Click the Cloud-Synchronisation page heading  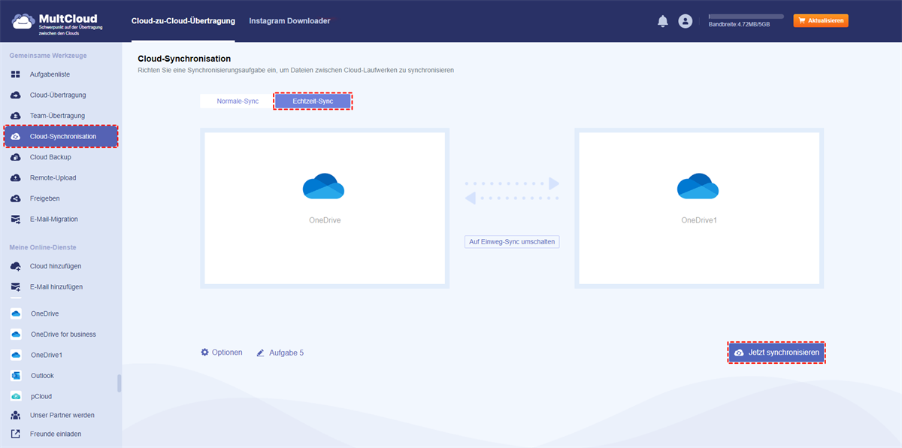[x=184, y=59]
